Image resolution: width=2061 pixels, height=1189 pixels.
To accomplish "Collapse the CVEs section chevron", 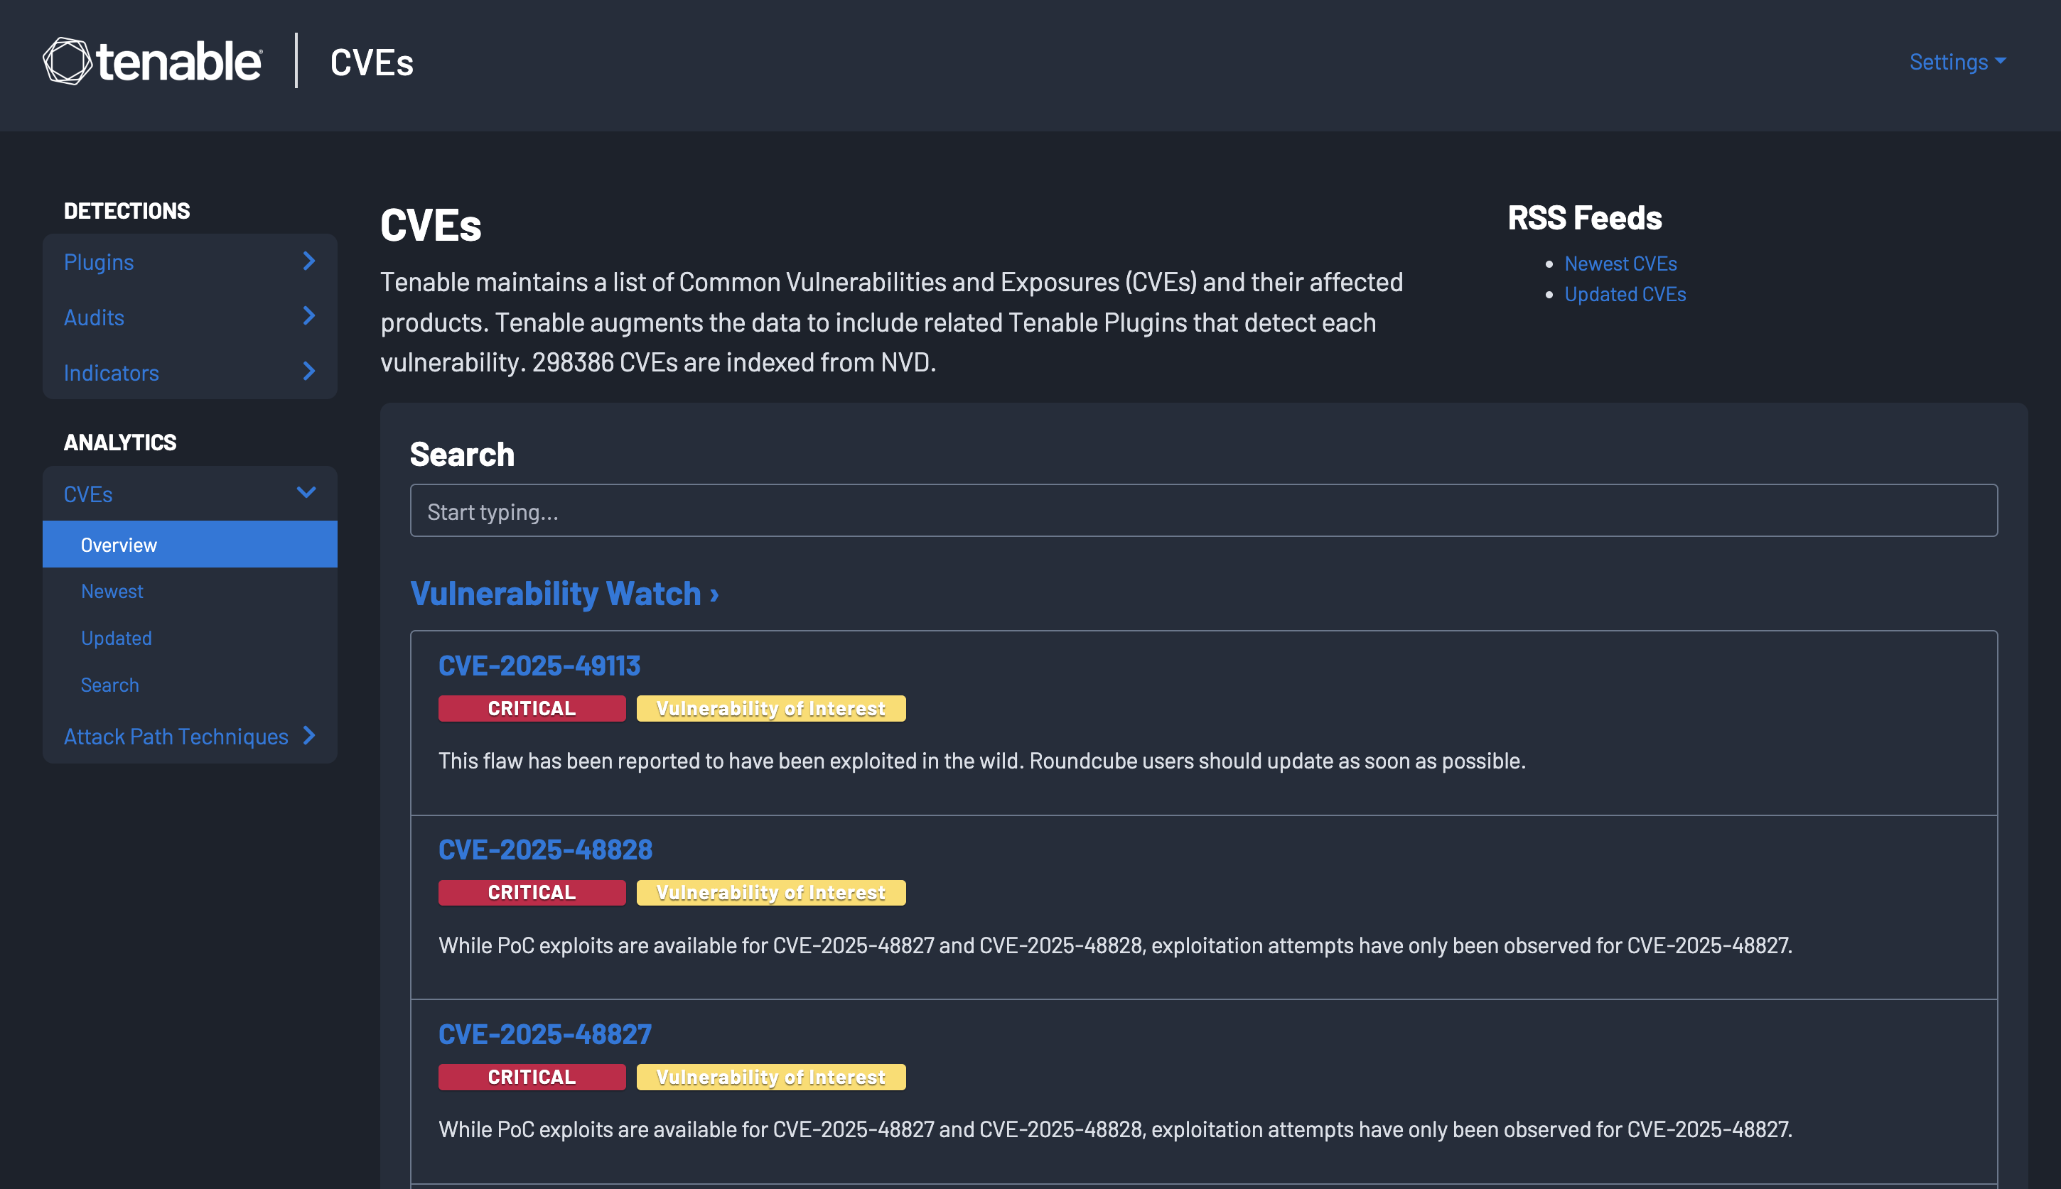I will click(x=306, y=493).
